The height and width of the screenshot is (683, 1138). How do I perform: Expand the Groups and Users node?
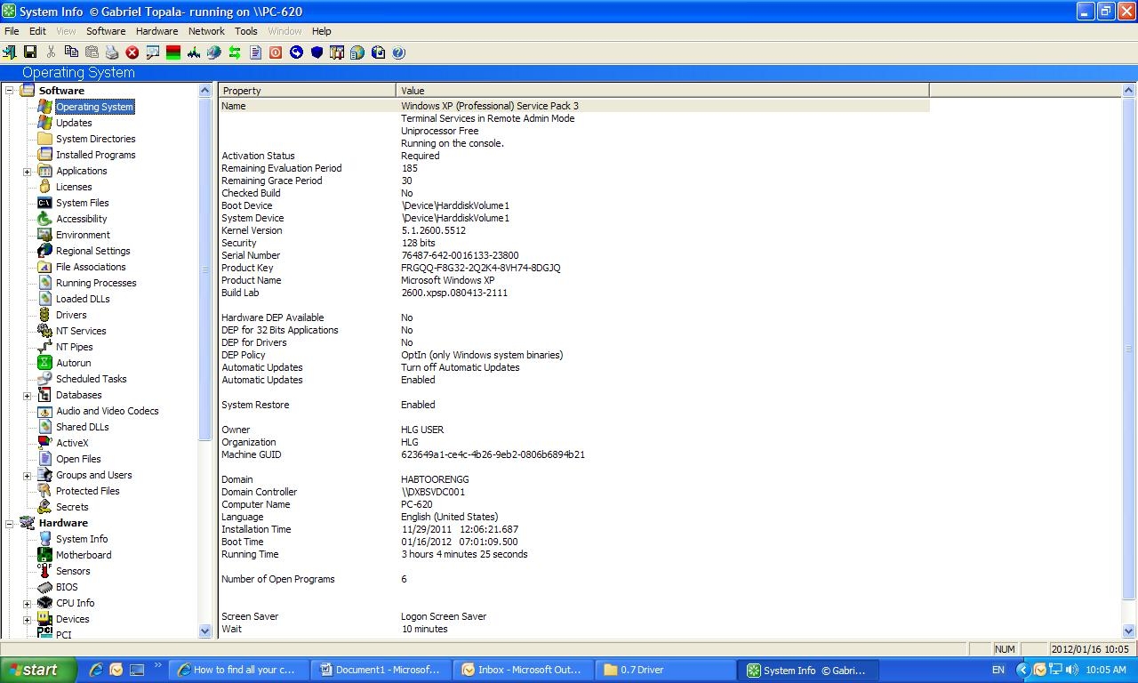pos(27,476)
